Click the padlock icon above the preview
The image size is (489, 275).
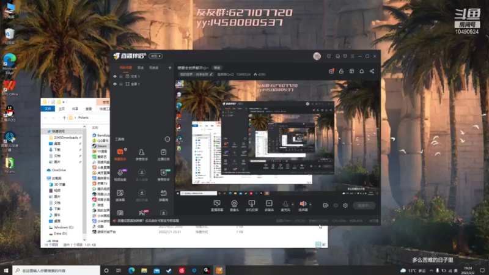(342, 71)
